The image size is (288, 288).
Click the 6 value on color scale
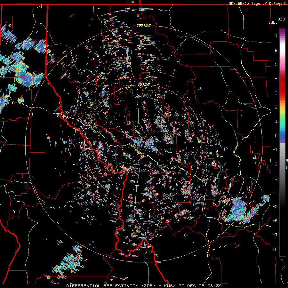tap(276, 50)
